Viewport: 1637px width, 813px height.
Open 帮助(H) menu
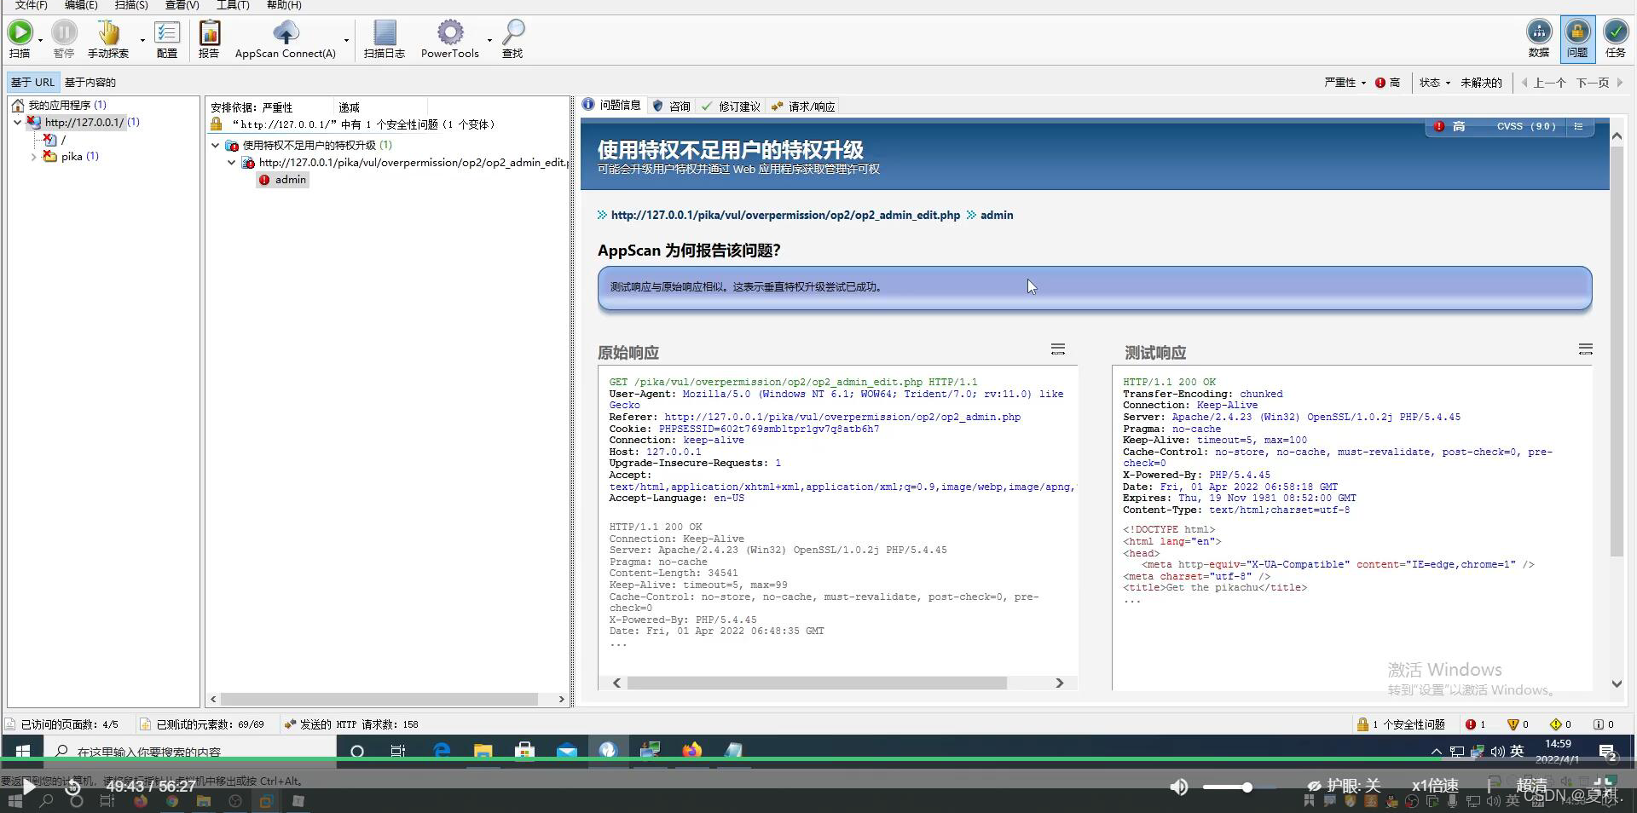coord(284,5)
